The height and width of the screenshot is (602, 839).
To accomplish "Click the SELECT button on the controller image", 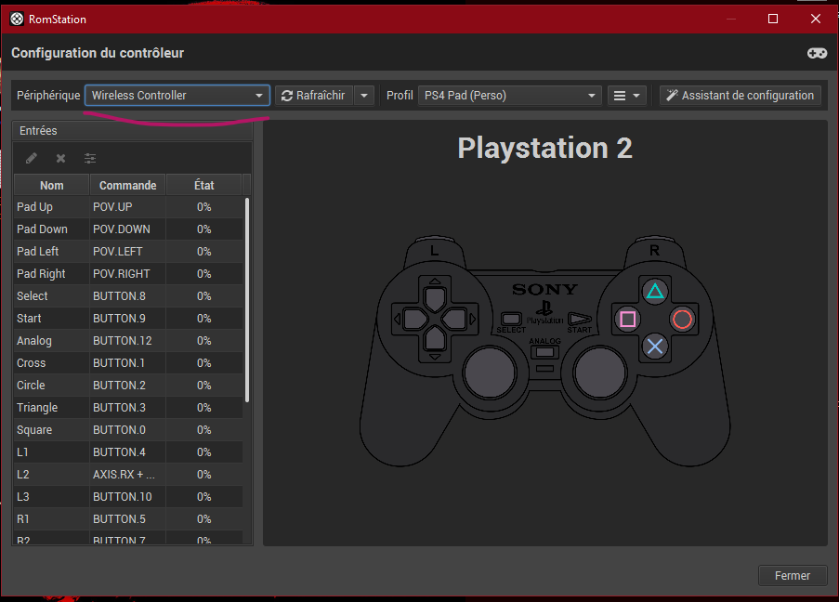I will (x=512, y=319).
